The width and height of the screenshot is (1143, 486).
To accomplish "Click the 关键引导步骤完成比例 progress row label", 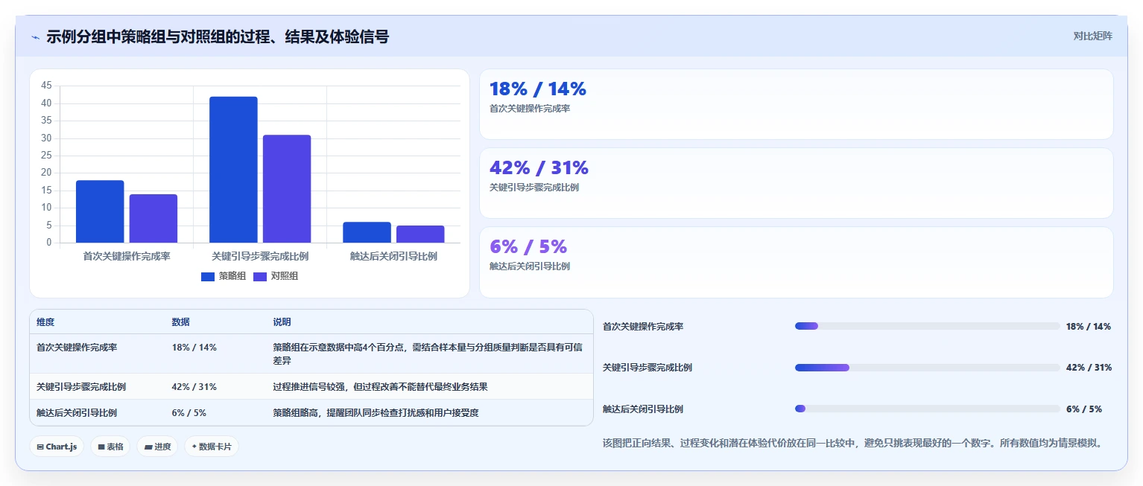I will point(648,368).
